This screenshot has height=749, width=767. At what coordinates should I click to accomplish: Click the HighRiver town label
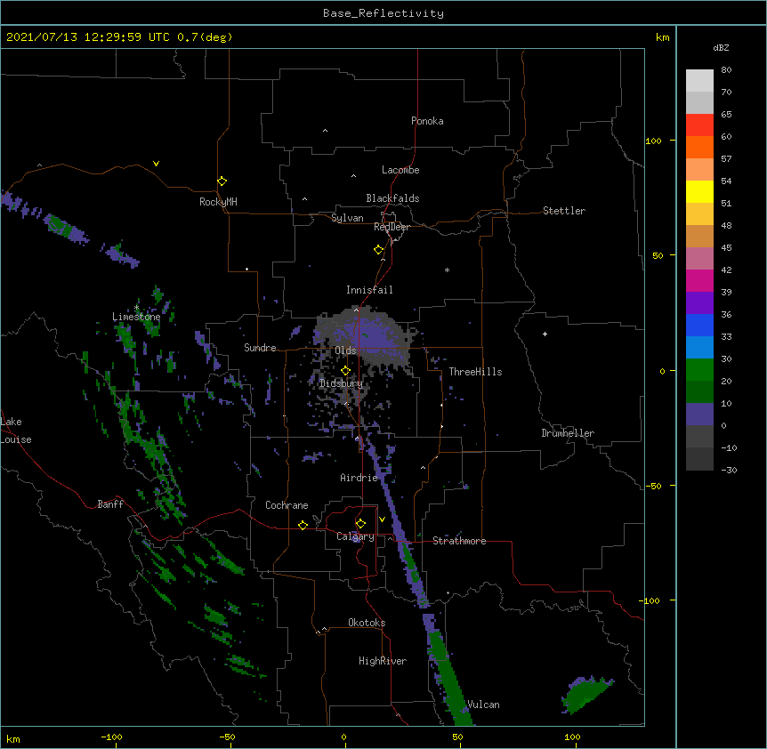pos(382,661)
